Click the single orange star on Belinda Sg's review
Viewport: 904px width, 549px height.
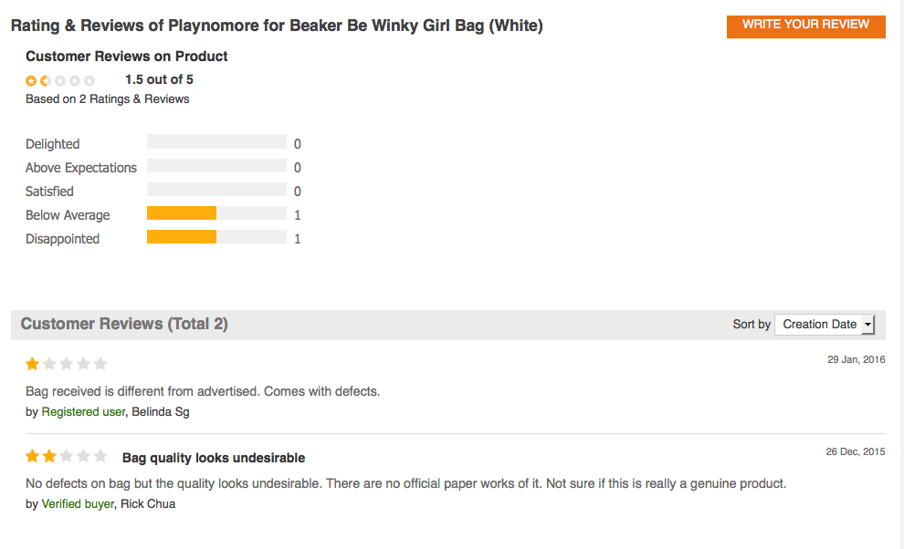click(x=32, y=363)
